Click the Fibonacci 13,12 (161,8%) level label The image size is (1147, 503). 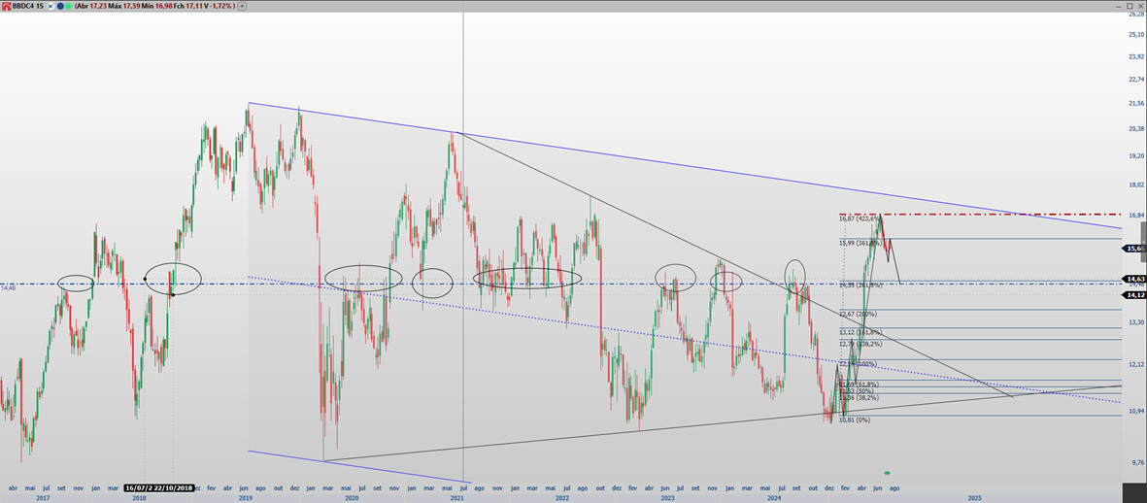pos(860,332)
